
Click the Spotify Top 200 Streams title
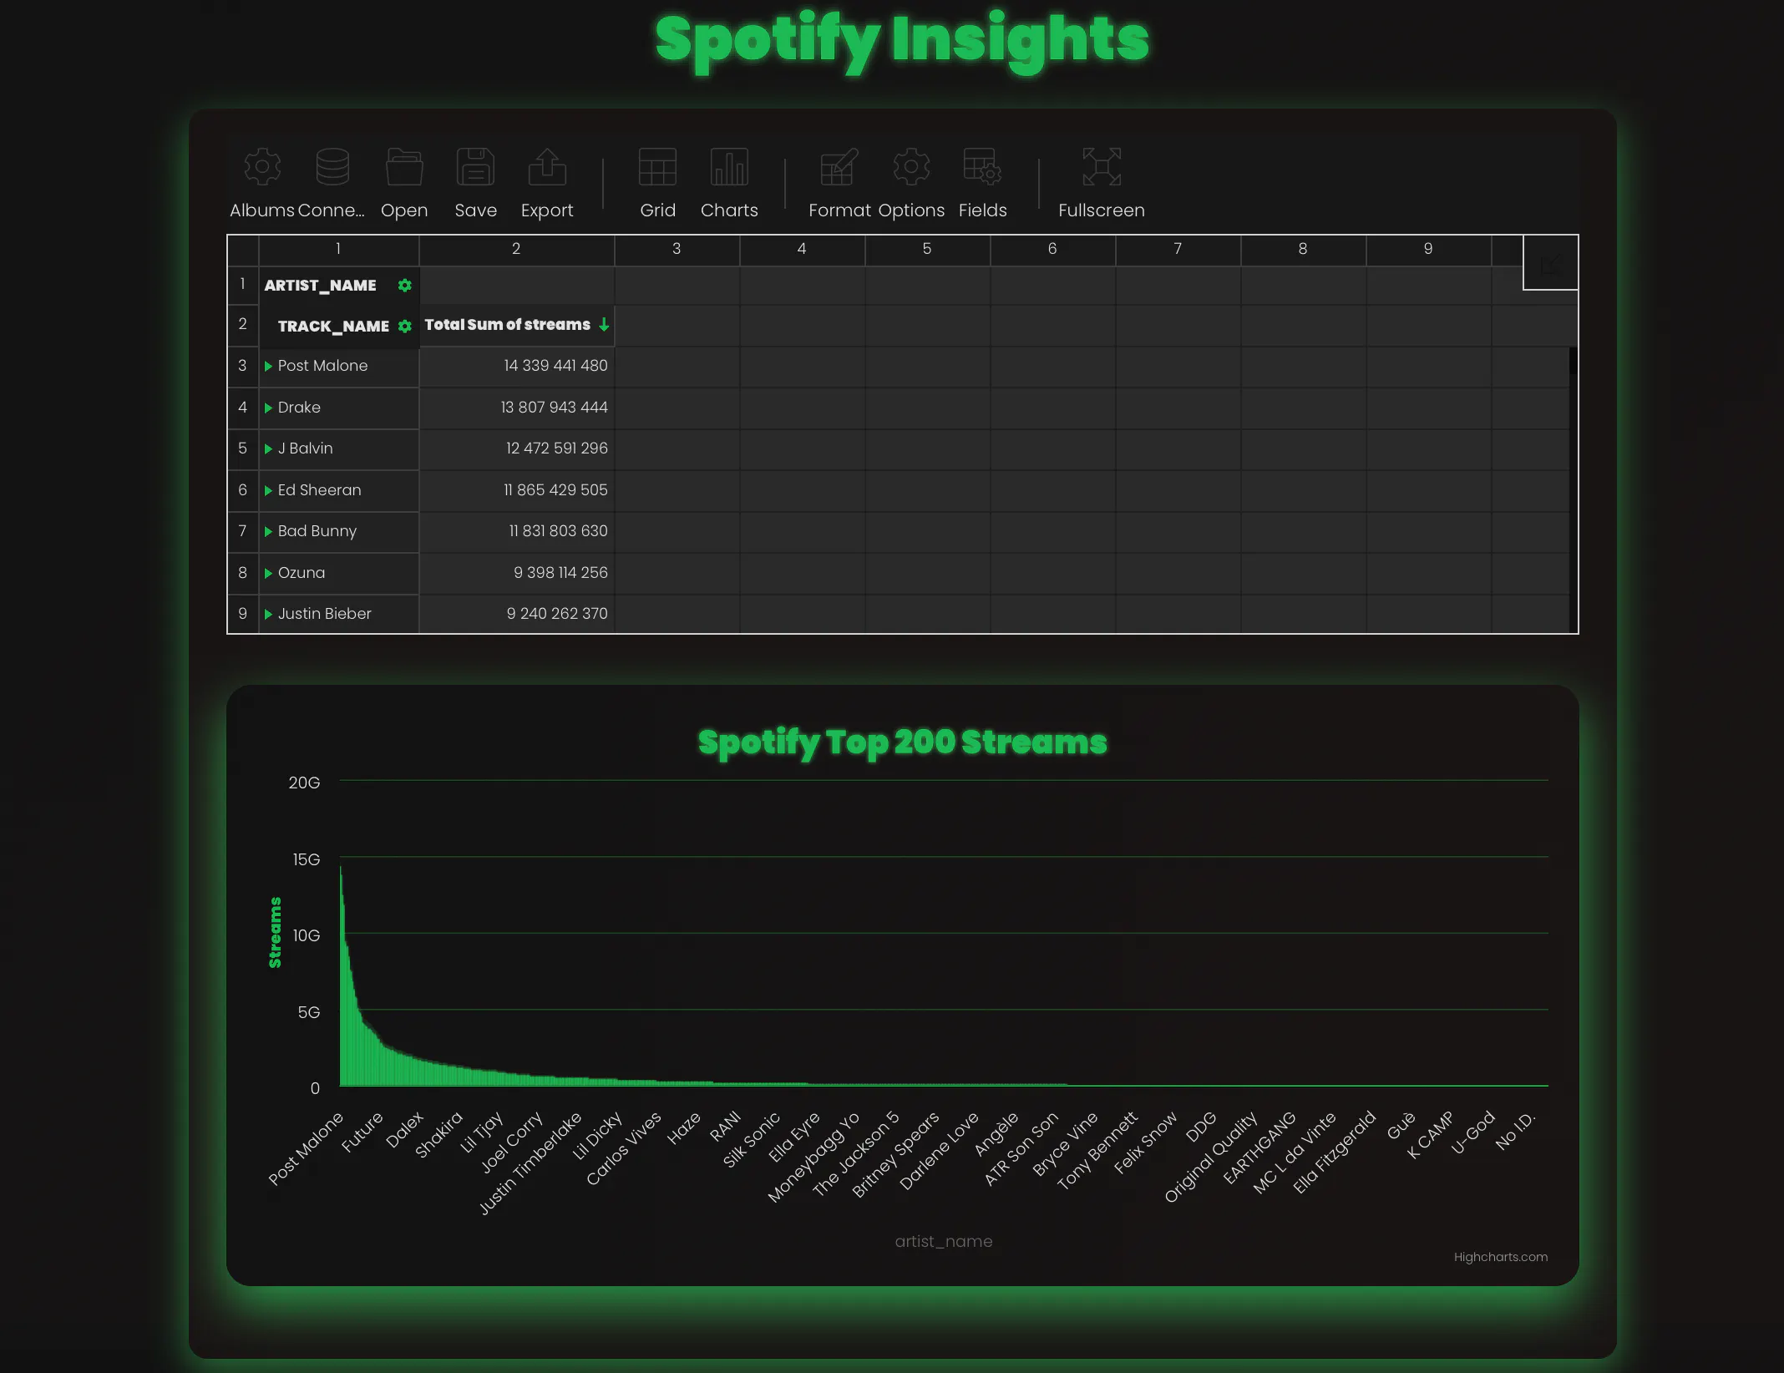pyautogui.click(x=902, y=742)
